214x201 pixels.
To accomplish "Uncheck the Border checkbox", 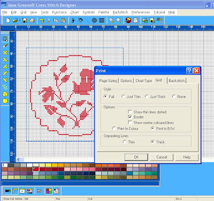I will tap(130, 117).
